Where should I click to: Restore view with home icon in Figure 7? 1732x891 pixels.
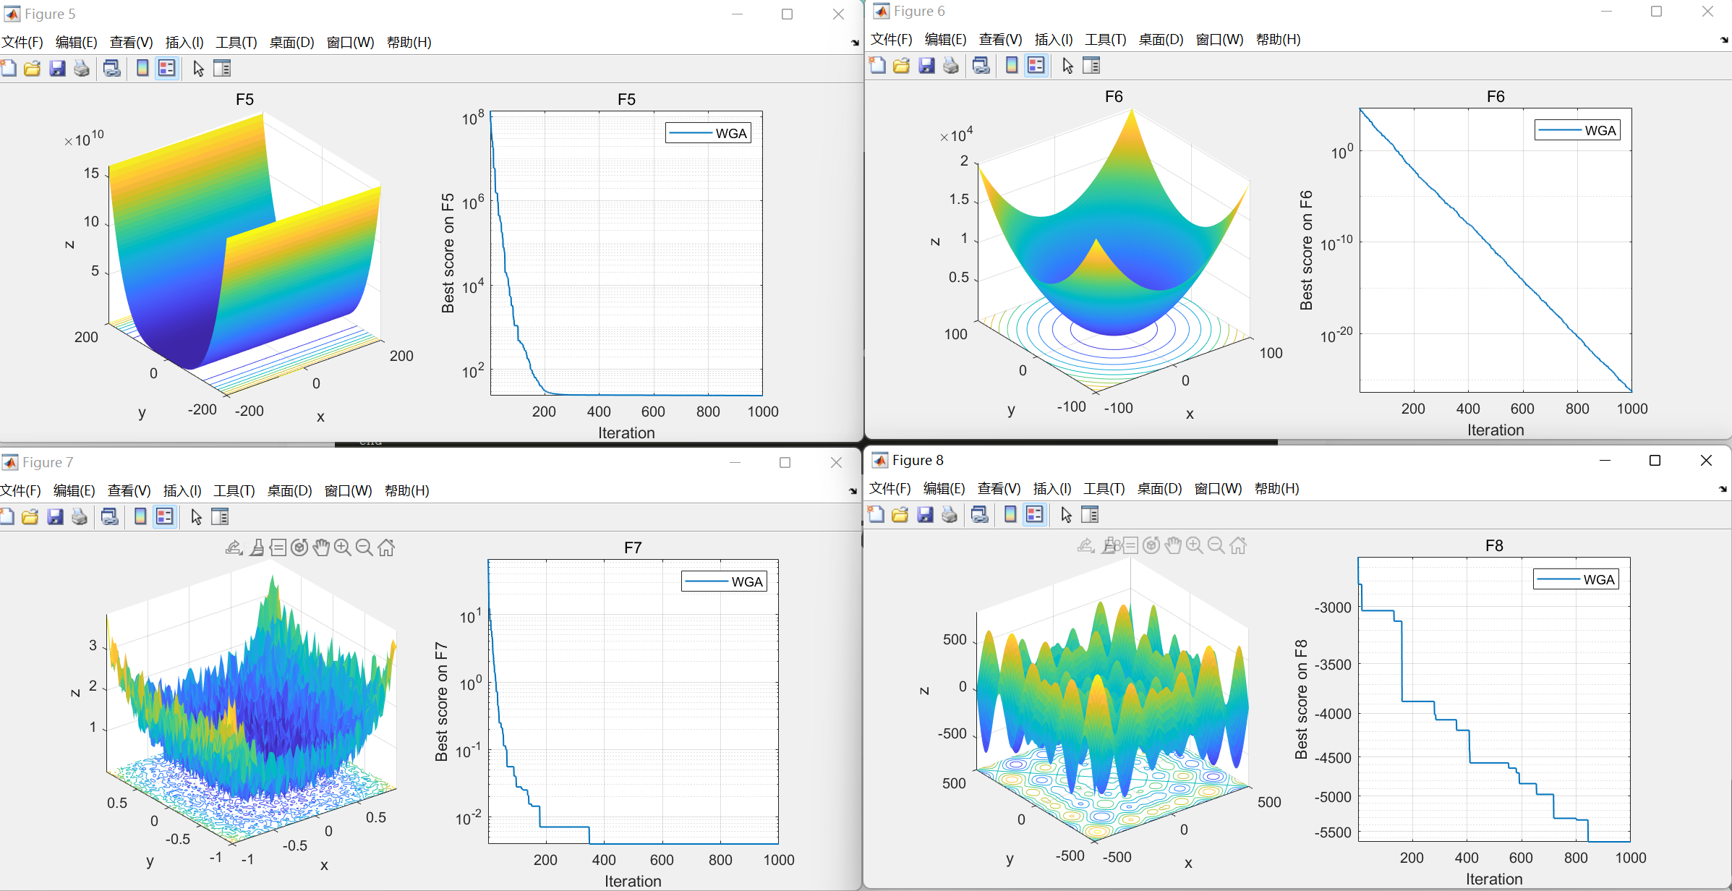(386, 547)
